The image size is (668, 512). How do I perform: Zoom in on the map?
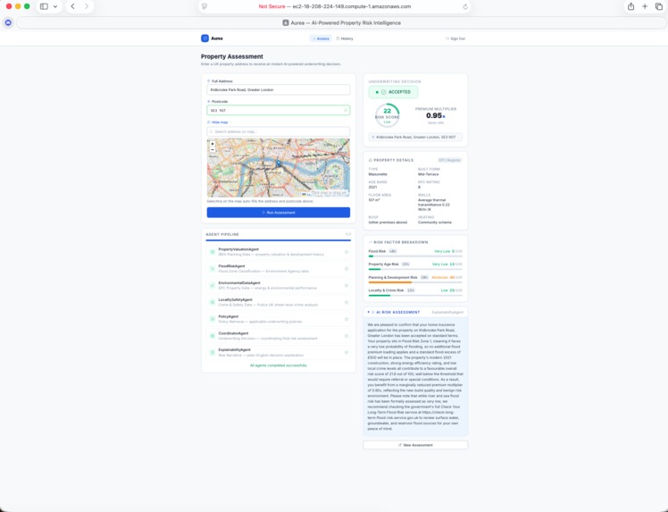213,144
